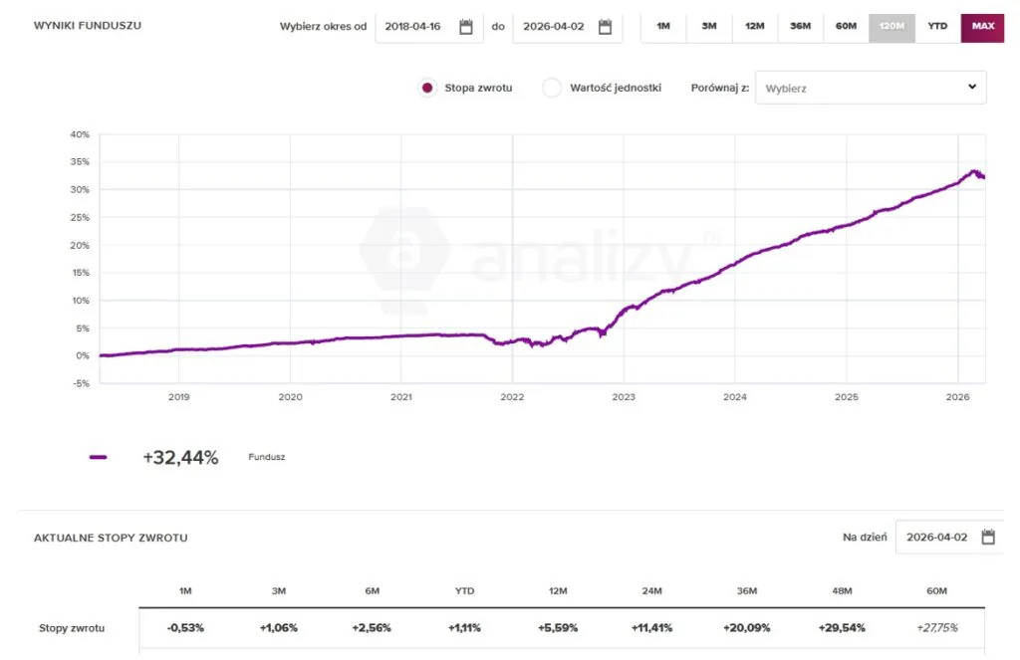Open calendar icon for Na dzień date

(988, 538)
